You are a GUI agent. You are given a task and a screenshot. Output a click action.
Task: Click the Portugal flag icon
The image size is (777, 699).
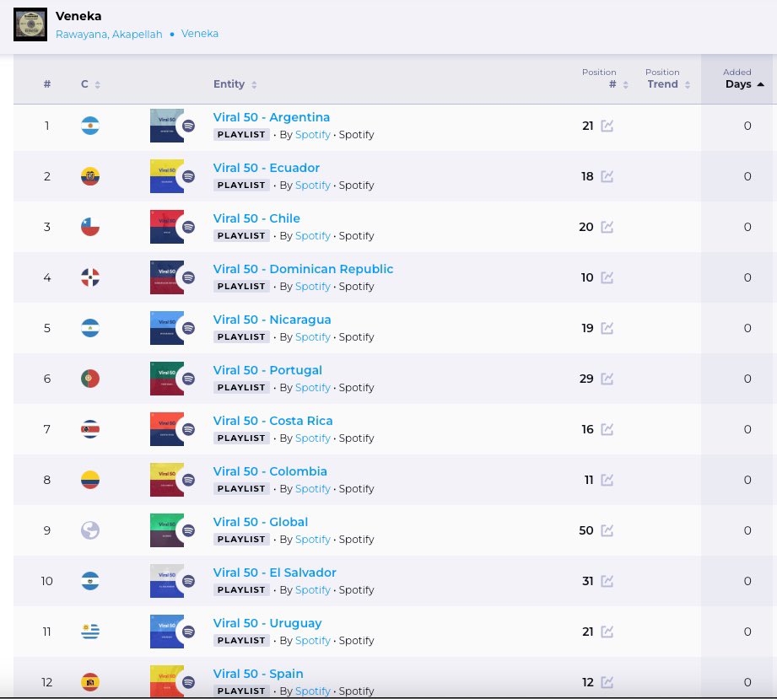90,379
